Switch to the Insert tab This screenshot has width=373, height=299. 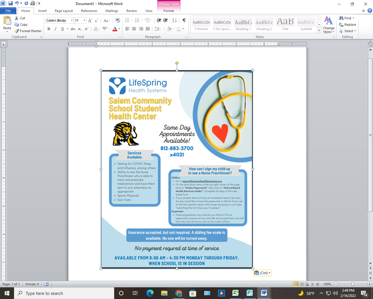point(42,11)
